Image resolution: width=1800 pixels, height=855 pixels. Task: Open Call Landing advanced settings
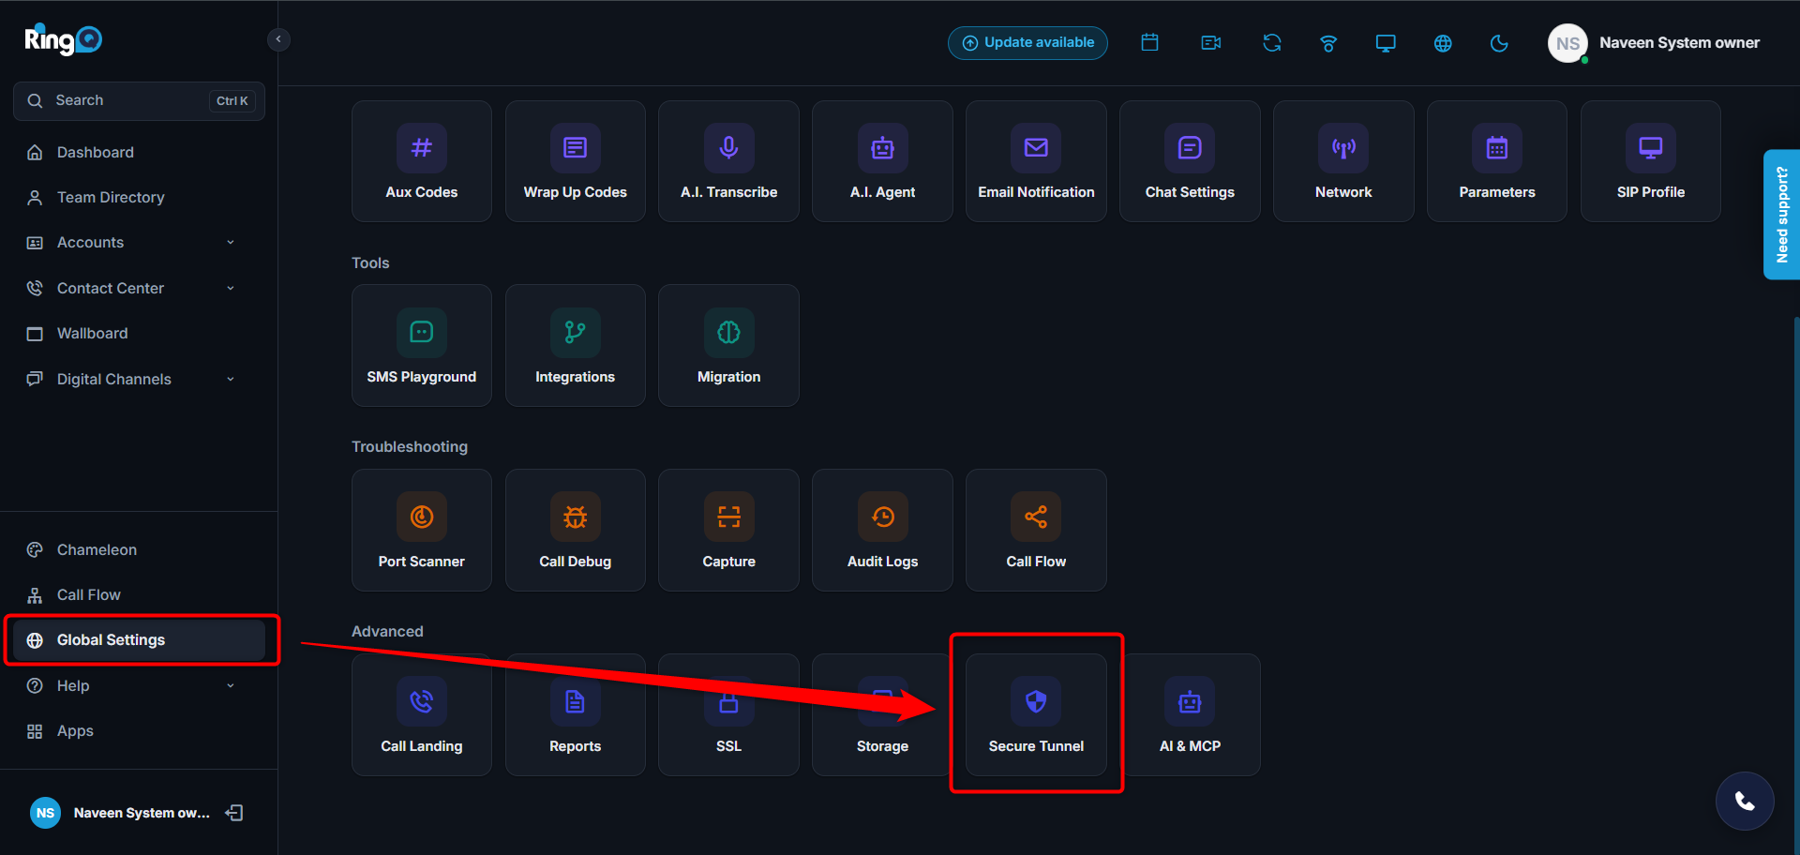(x=422, y=715)
